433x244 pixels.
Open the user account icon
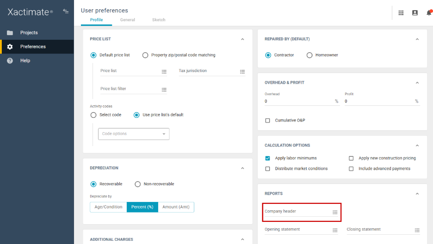(415, 13)
